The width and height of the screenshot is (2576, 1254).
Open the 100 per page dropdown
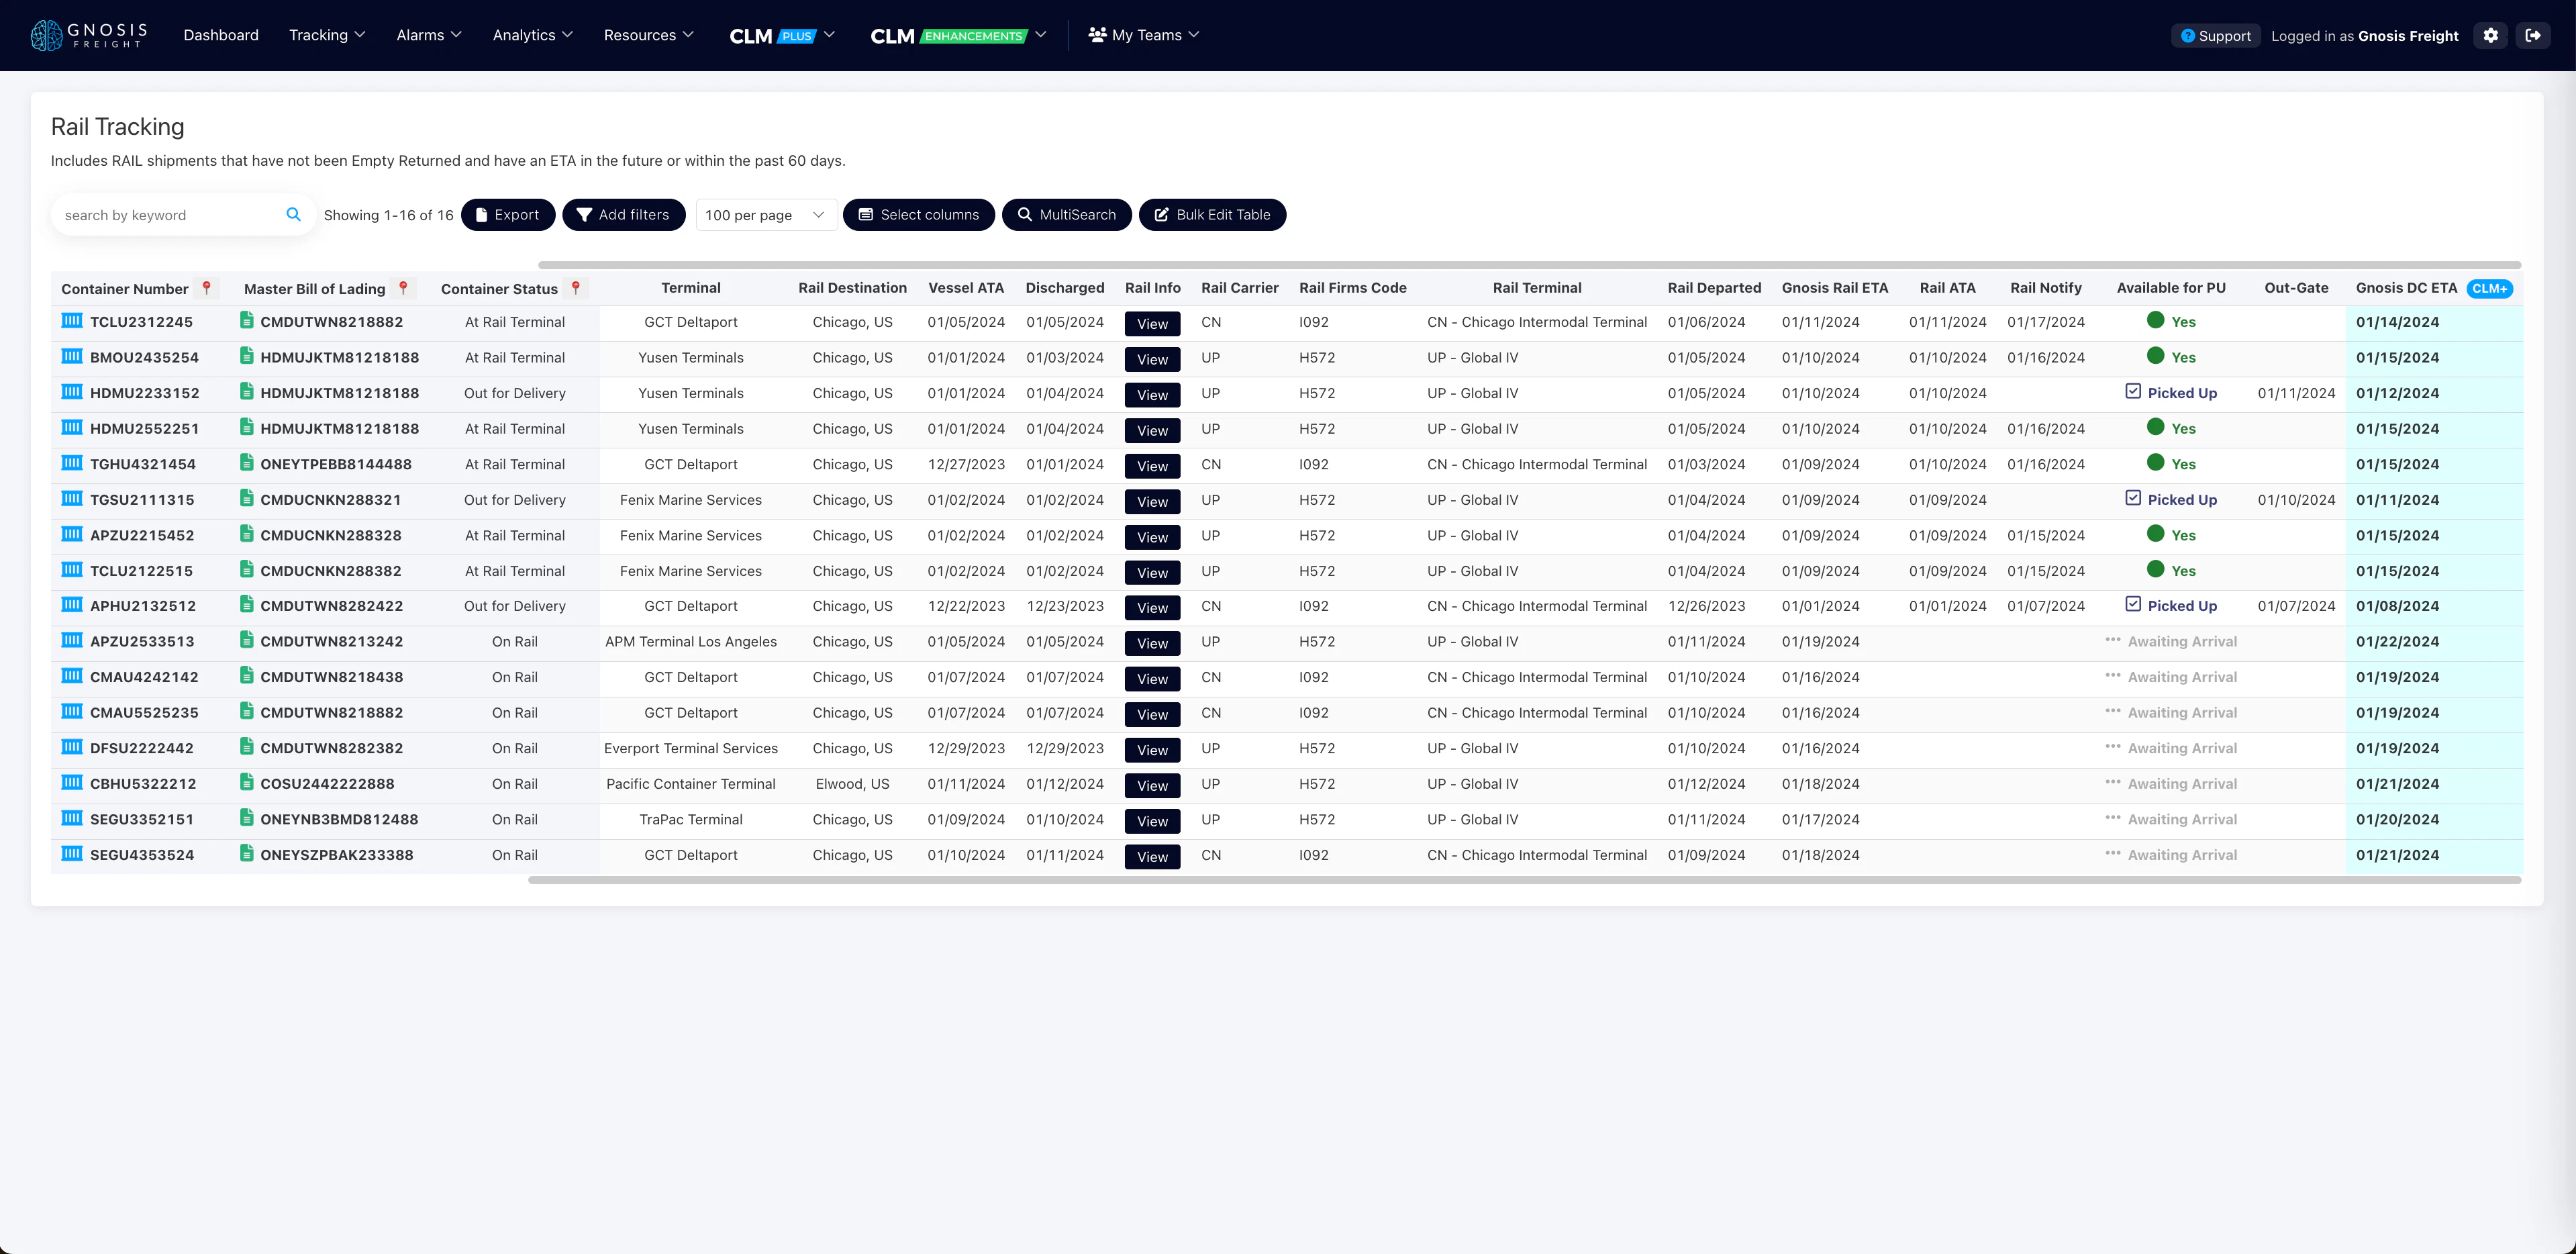point(766,214)
